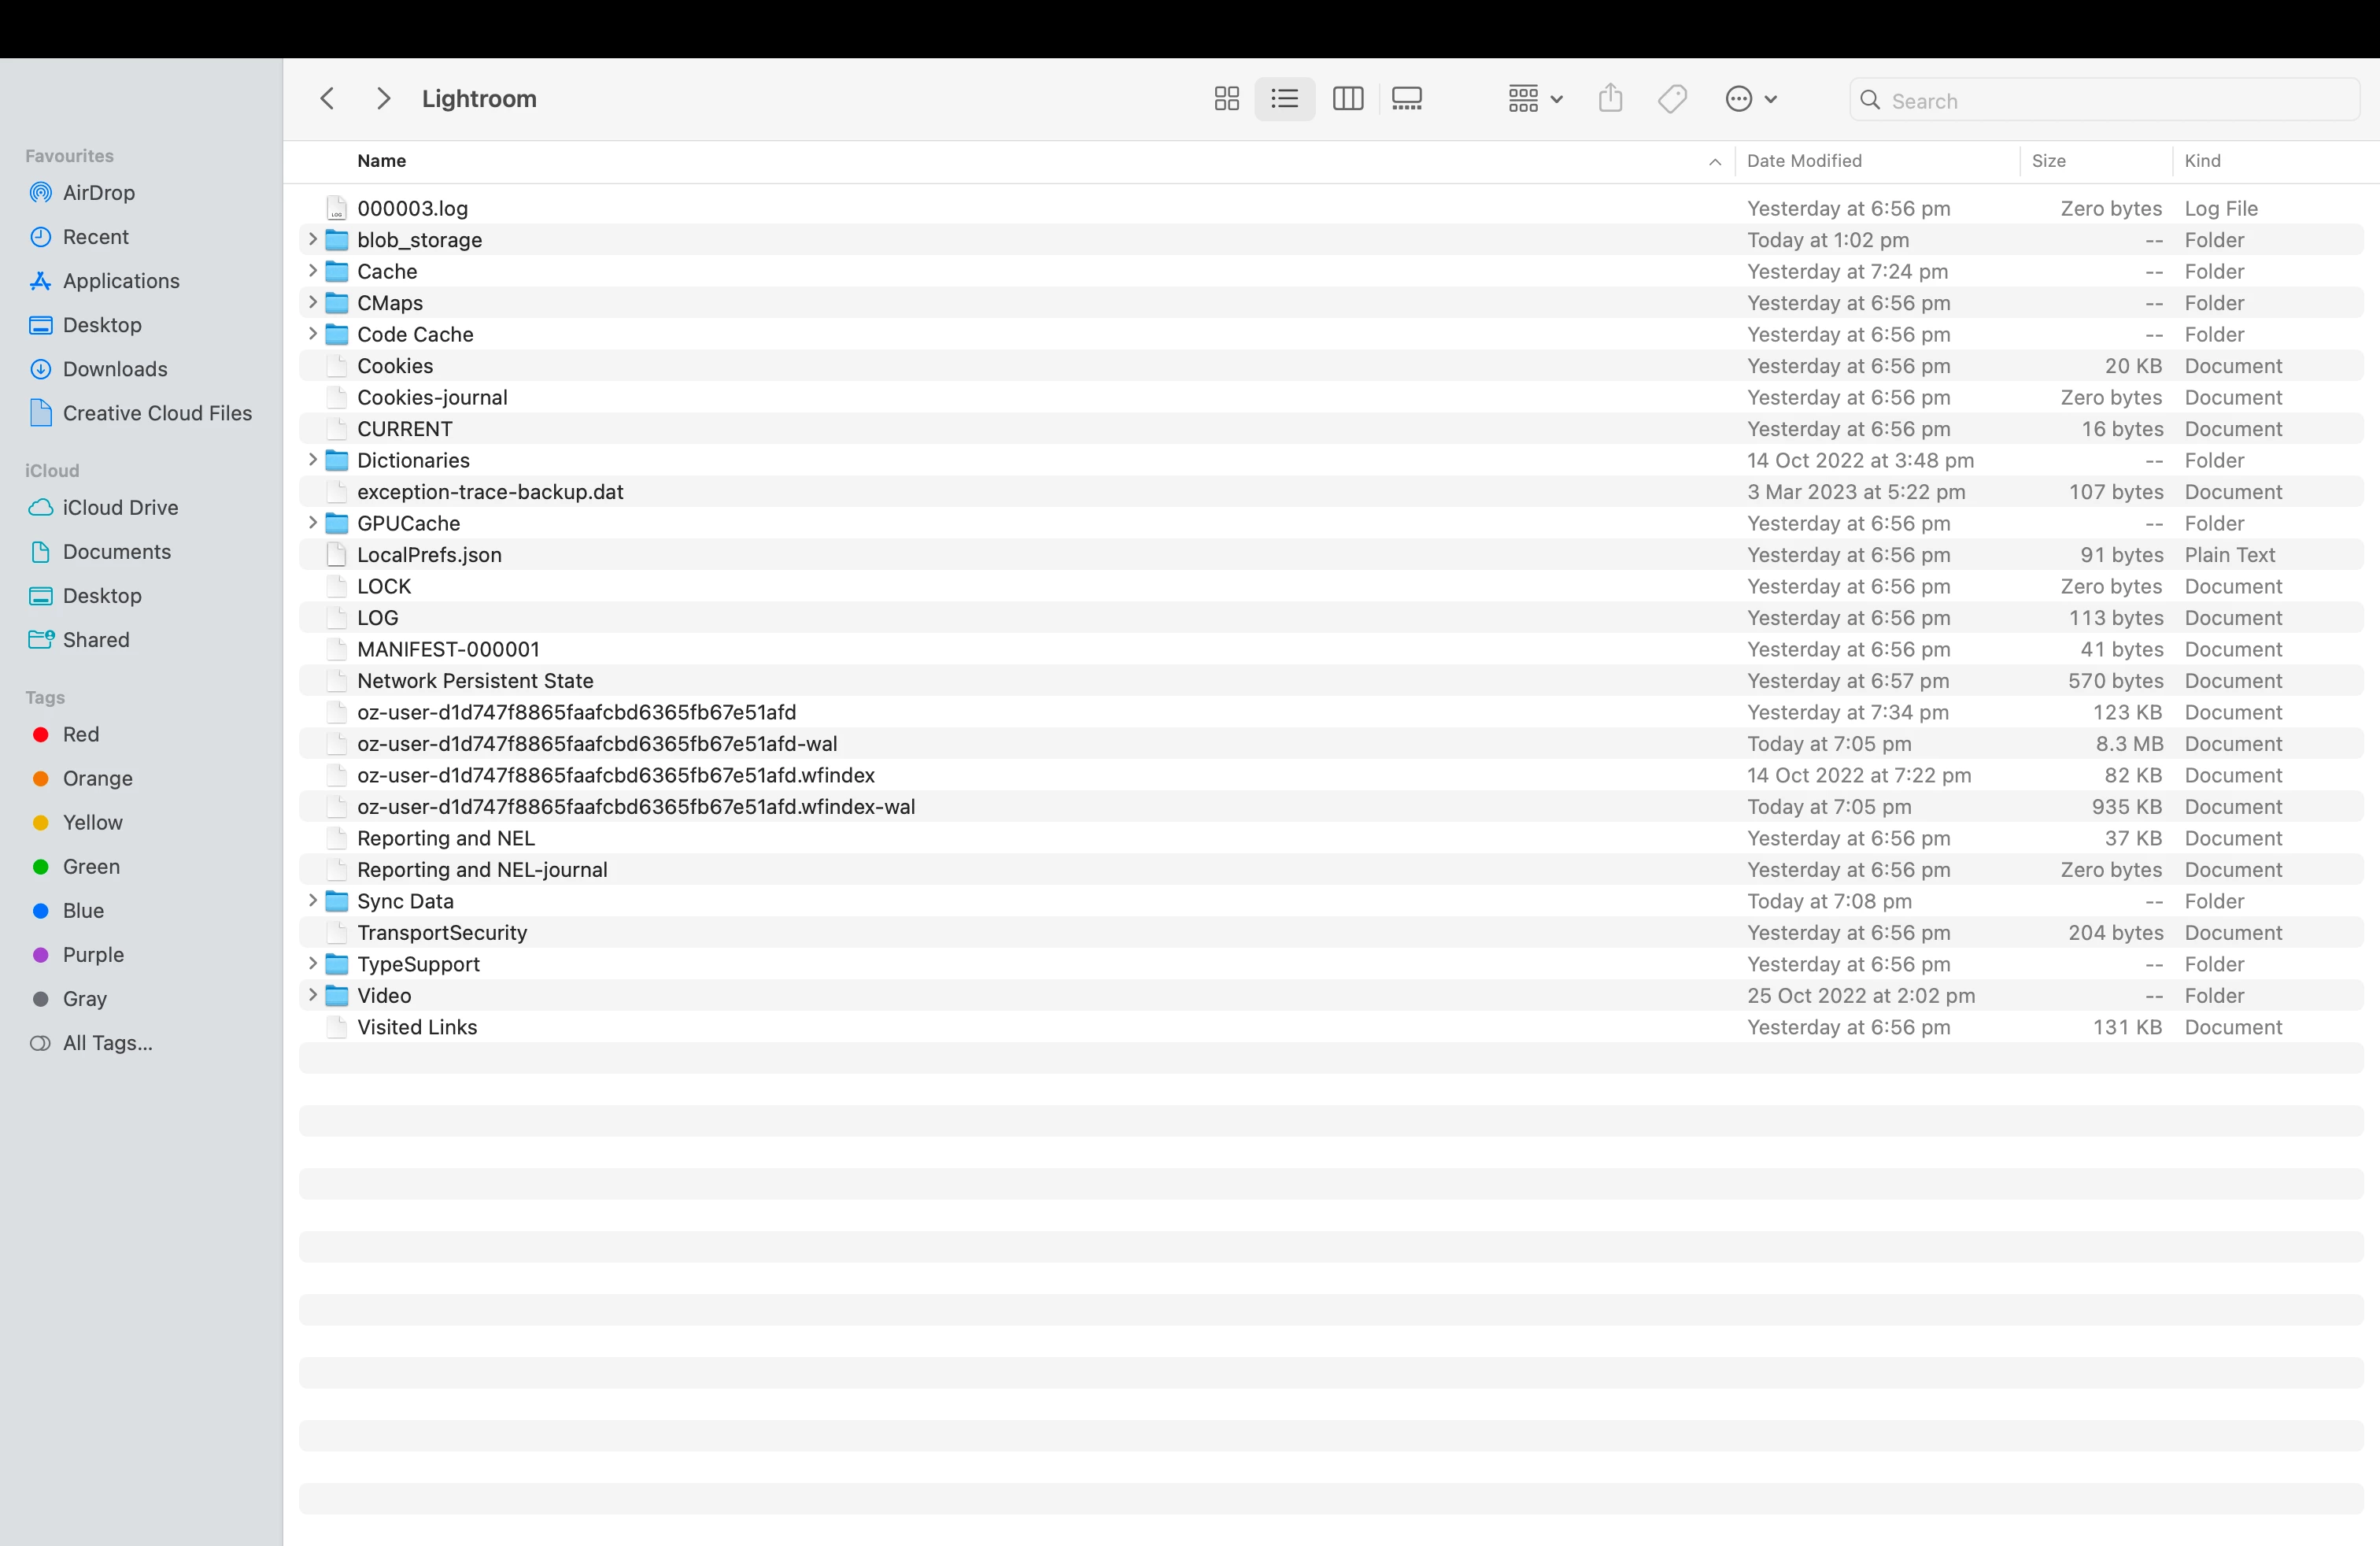
Task: Switch to column view
Action: [x=1347, y=99]
